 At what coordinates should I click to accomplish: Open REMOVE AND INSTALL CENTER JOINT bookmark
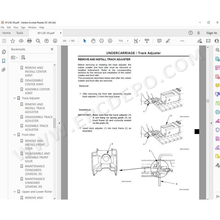[36, 72]
